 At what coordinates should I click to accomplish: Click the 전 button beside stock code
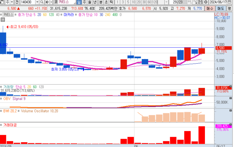coord(17,2)
